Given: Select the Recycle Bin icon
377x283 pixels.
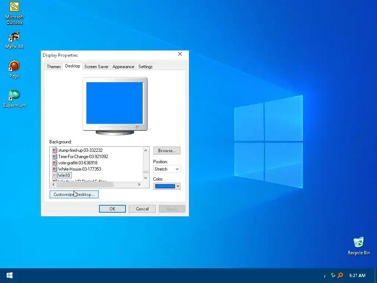Looking at the screenshot, I should point(359,246).
